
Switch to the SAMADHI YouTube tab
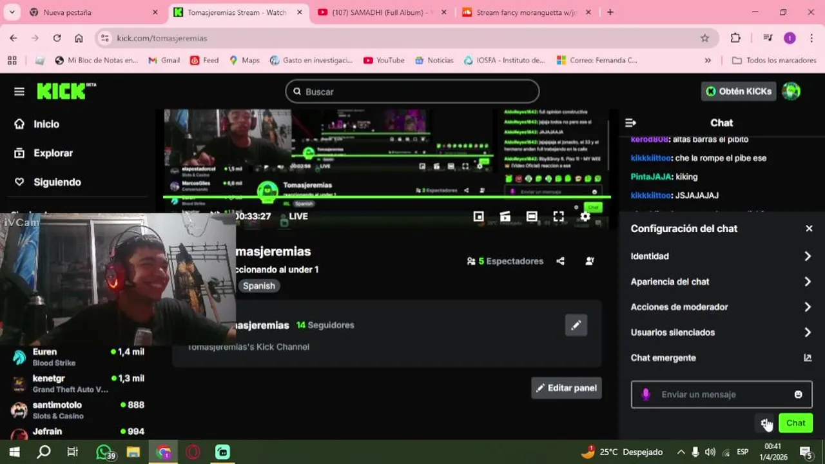click(x=380, y=12)
